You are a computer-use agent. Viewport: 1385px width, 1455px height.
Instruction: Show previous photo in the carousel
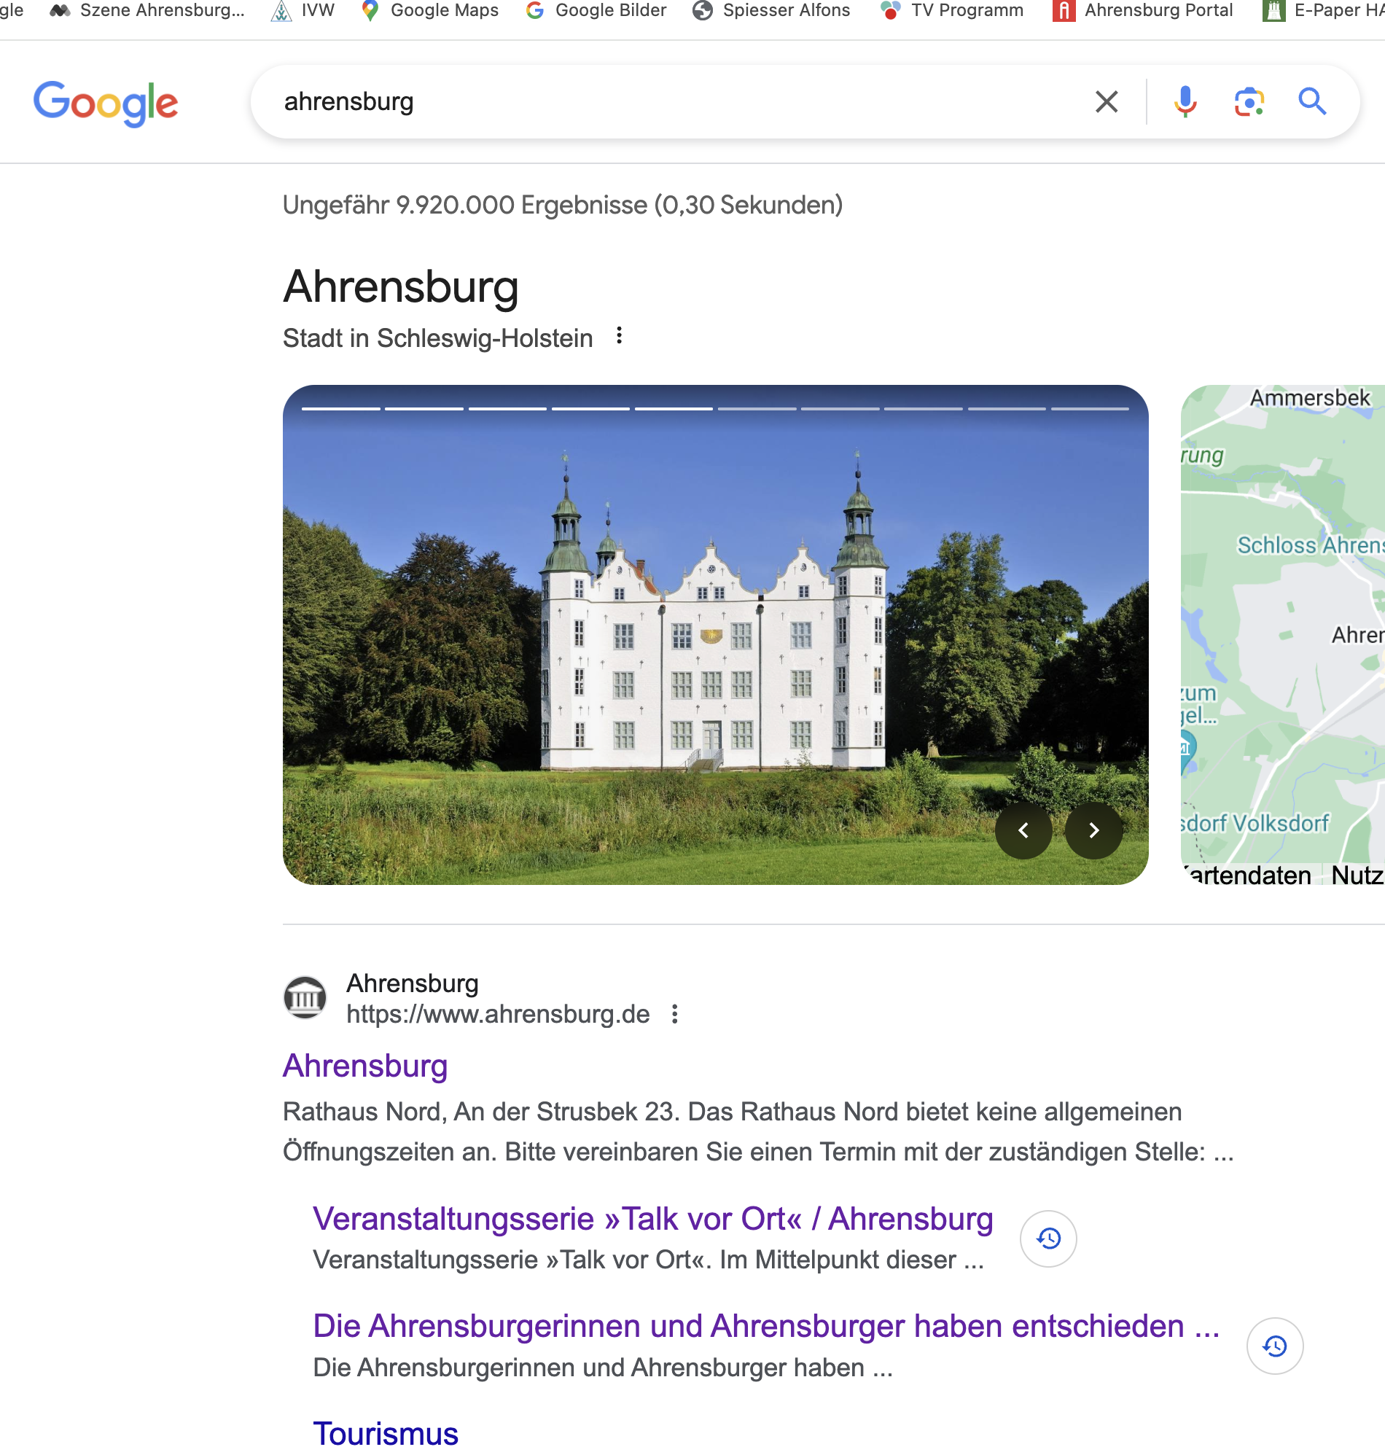pos(1023,830)
